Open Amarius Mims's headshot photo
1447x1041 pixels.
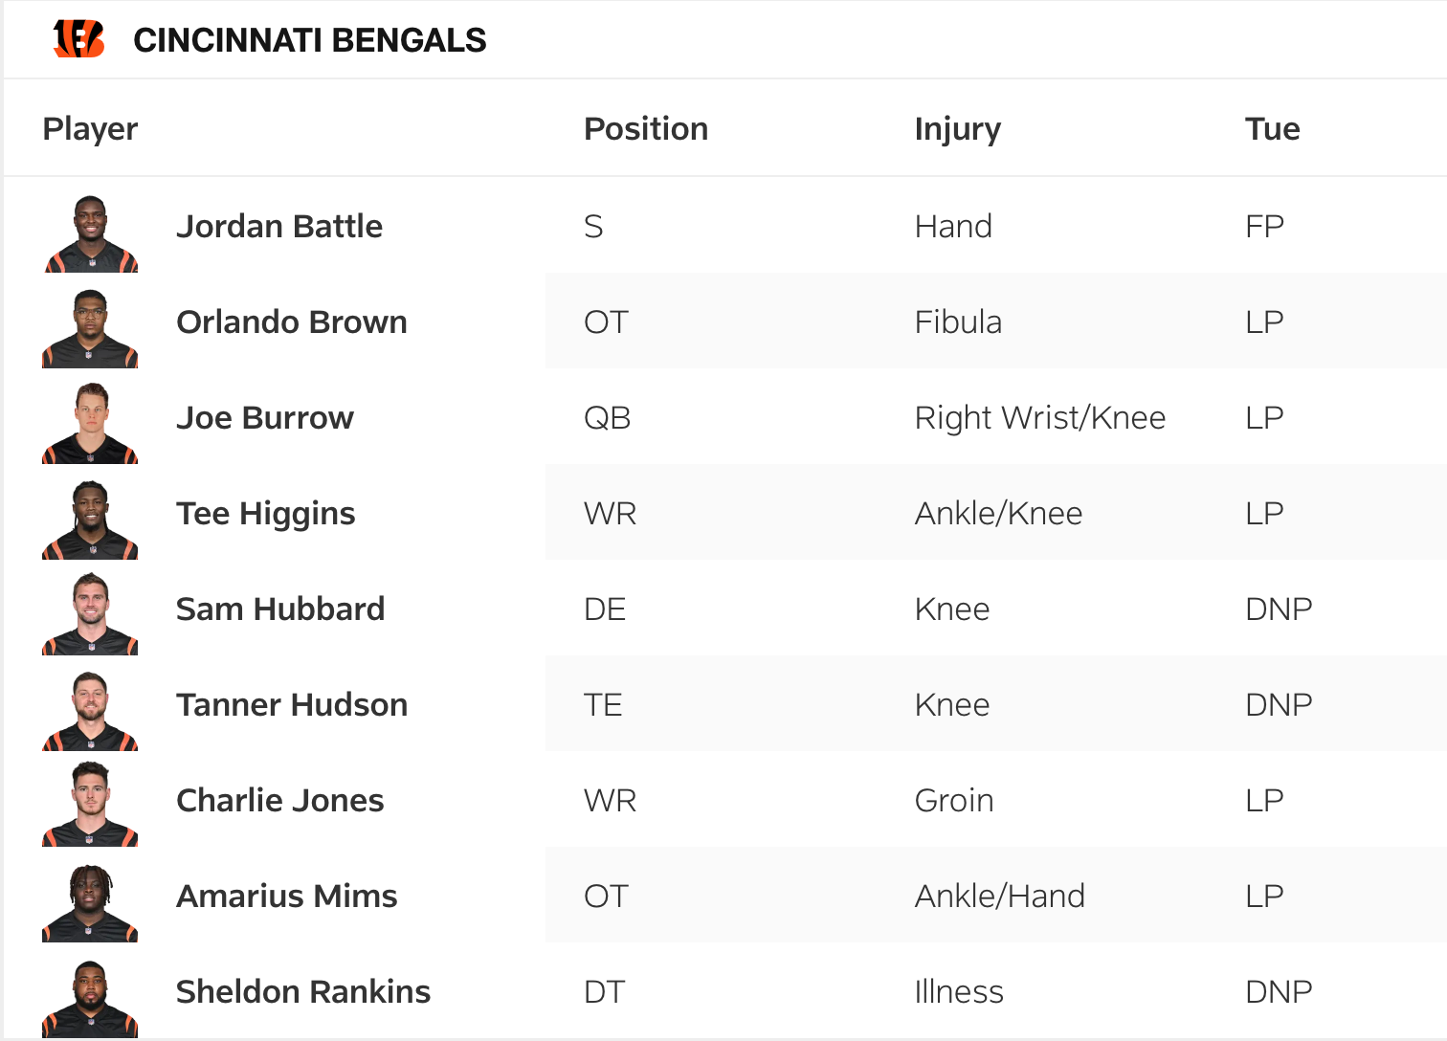click(90, 902)
